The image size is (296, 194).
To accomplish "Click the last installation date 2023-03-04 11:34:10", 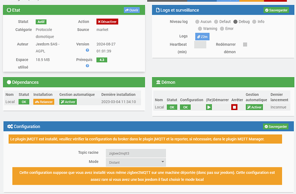I will click(x=118, y=102).
